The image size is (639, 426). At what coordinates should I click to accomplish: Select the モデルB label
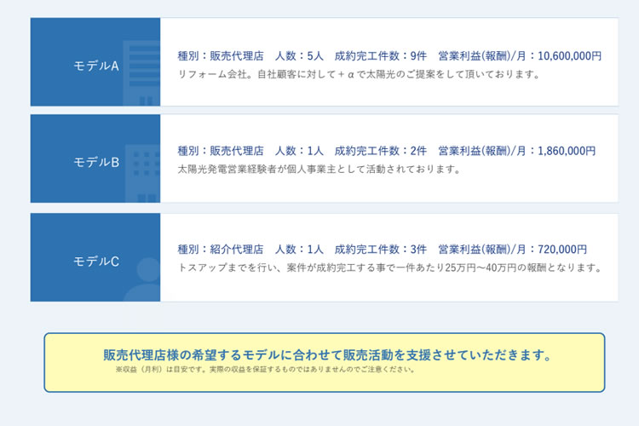tap(95, 162)
